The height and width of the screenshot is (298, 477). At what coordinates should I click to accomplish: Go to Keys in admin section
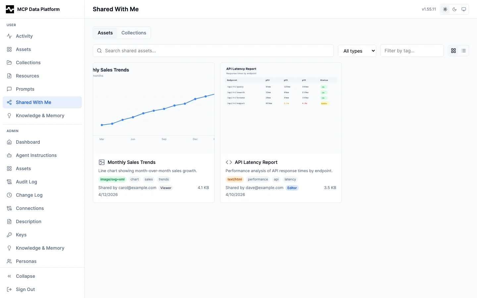21,235
